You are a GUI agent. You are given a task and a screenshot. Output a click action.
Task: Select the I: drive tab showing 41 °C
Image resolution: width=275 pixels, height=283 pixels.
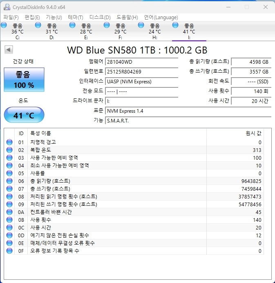[x=189, y=31]
